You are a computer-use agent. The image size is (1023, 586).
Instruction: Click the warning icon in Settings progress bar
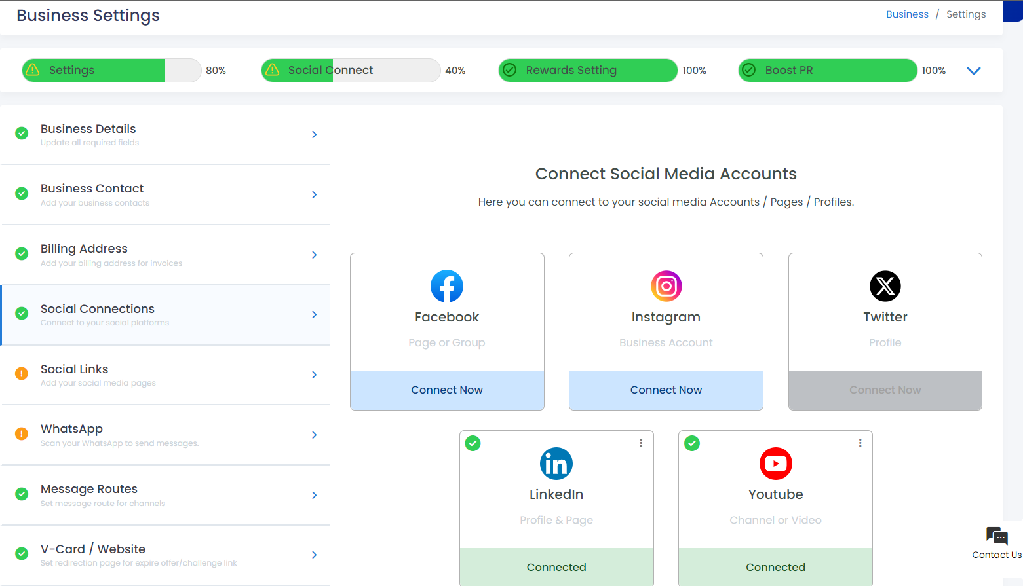pos(33,70)
